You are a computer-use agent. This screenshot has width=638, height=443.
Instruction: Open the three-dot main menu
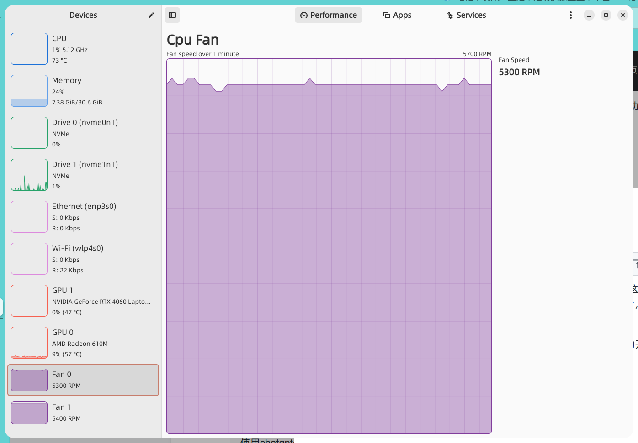click(571, 15)
